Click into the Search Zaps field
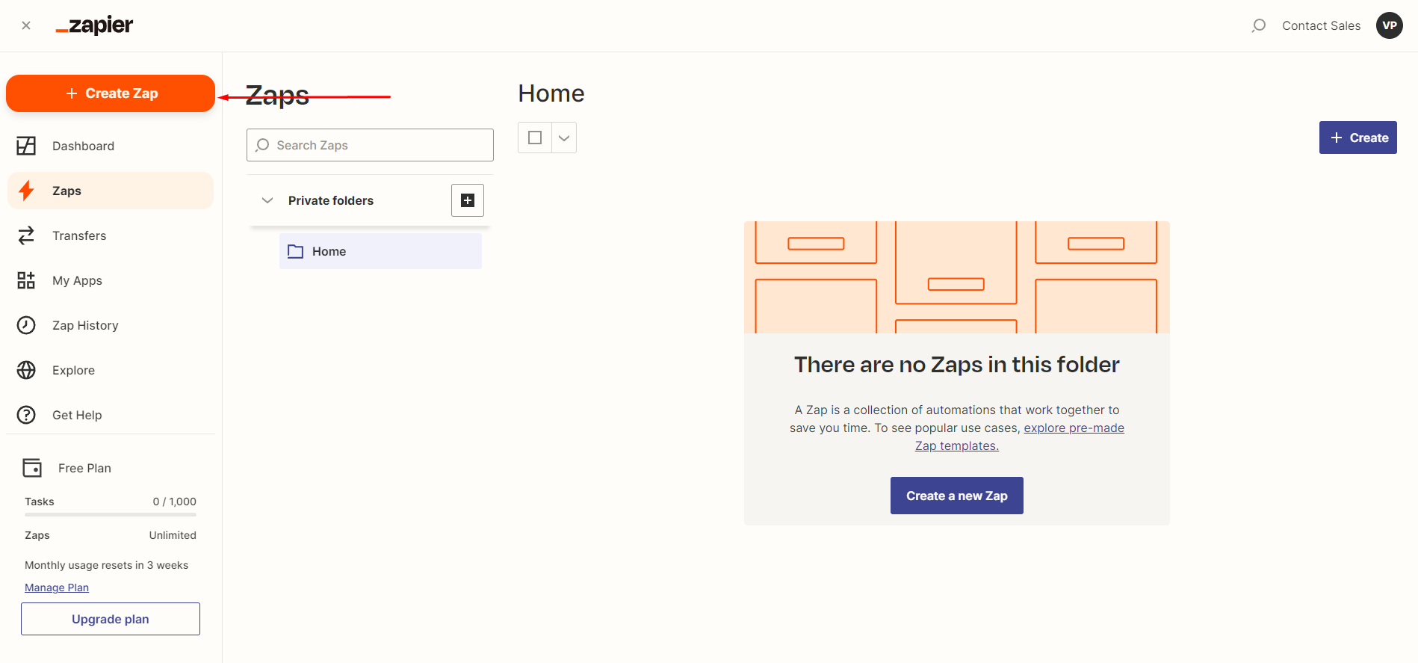The image size is (1418, 663). click(370, 145)
